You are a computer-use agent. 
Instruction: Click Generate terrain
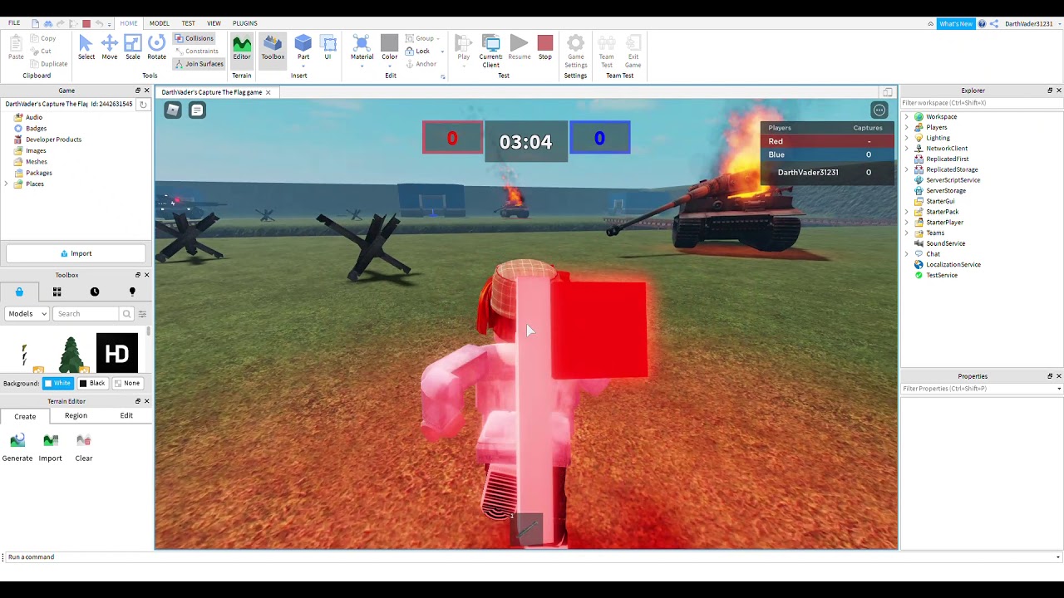(17, 447)
